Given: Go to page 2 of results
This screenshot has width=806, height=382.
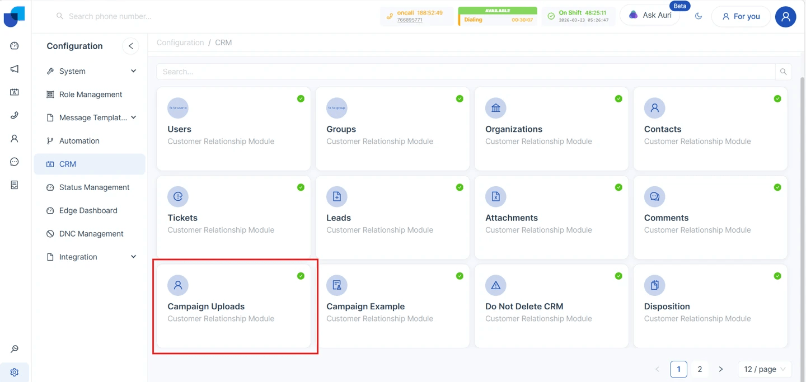Looking at the screenshot, I should pyautogui.click(x=700, y=369).
